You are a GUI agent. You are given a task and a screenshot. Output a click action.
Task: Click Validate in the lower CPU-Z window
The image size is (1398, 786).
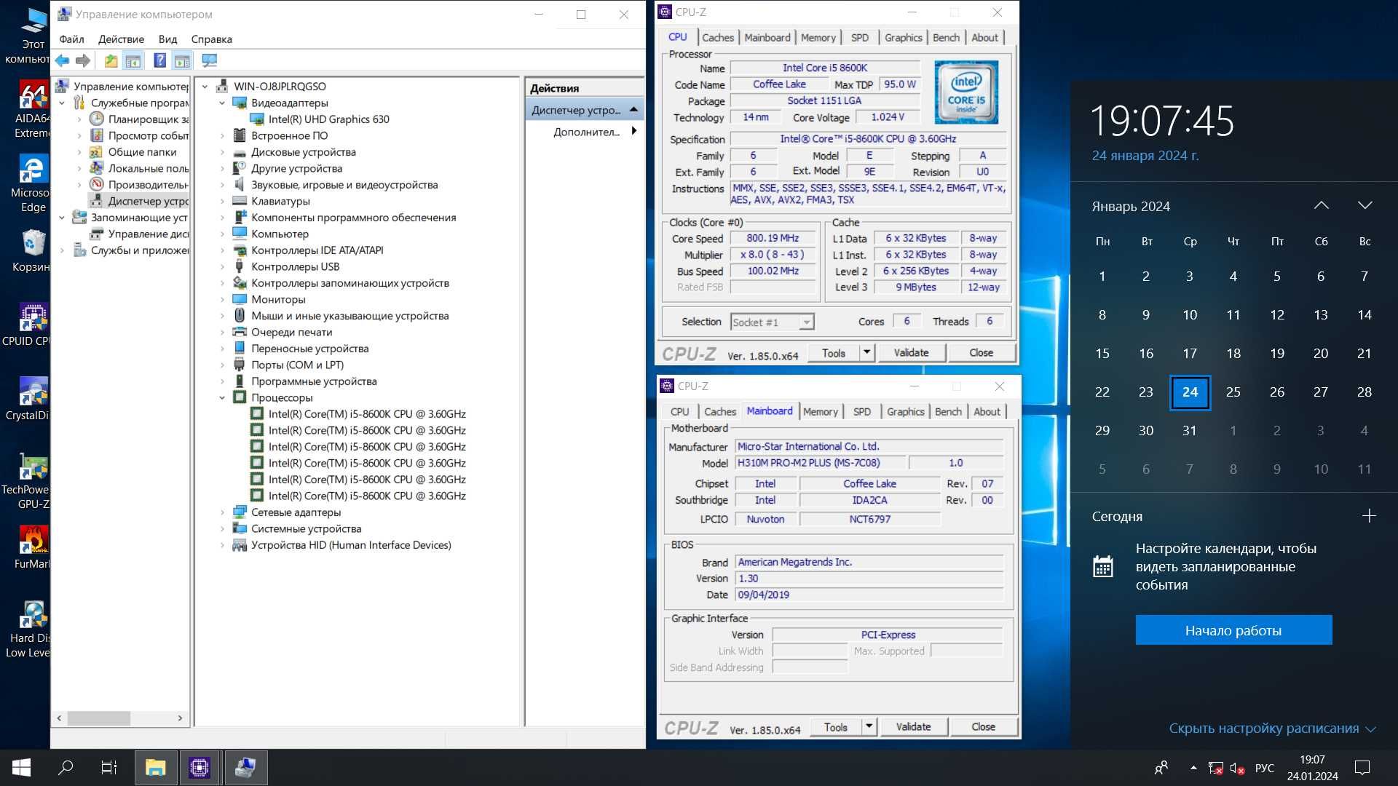[x=913, y=726]
